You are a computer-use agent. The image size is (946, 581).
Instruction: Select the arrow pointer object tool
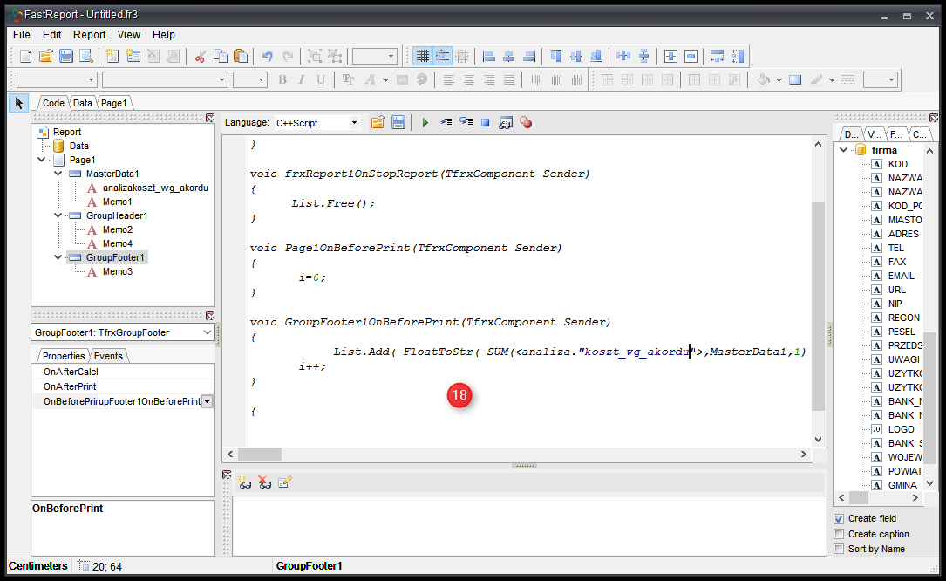point(19,103)
